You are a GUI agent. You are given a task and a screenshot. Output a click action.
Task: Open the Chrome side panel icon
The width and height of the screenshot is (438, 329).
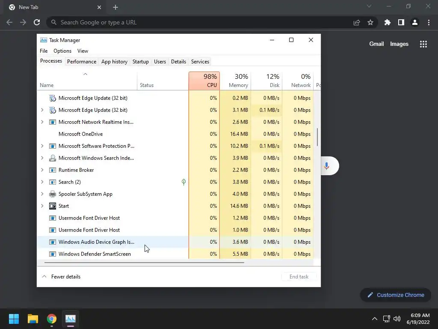coord(401,22)
